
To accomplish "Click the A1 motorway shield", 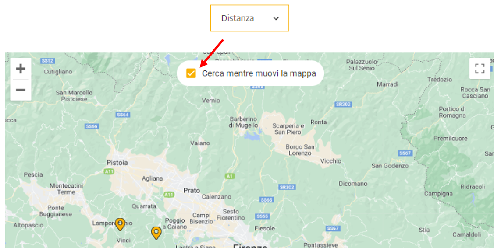I will click(x=229, y=176).
